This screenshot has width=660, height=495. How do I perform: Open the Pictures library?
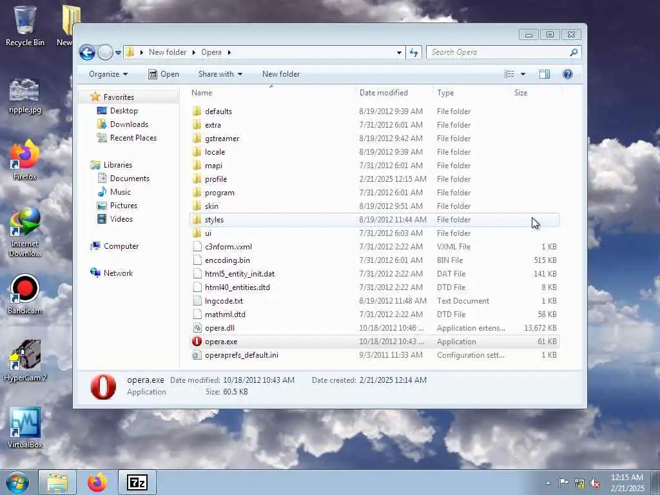point(123,206)
